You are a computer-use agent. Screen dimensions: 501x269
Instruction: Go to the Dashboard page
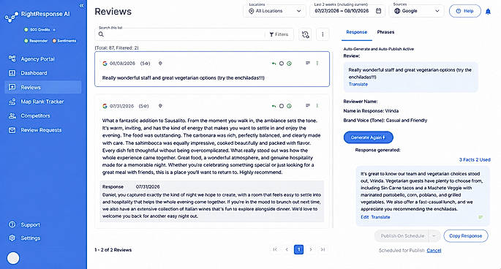click(x=34, y=73)
